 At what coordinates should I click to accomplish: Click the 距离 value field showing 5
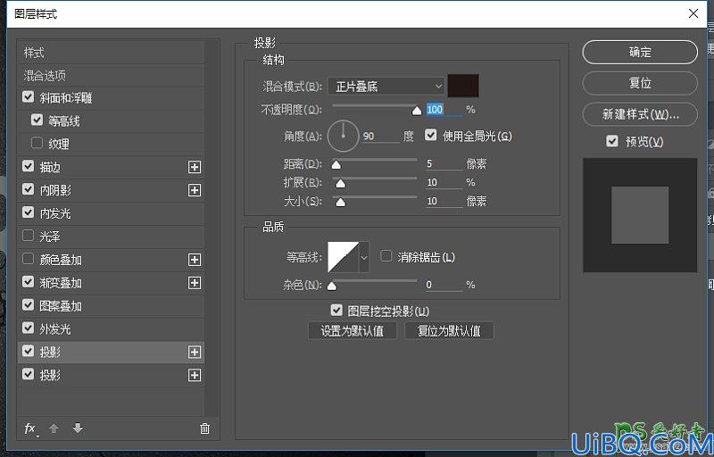(444, 164)
